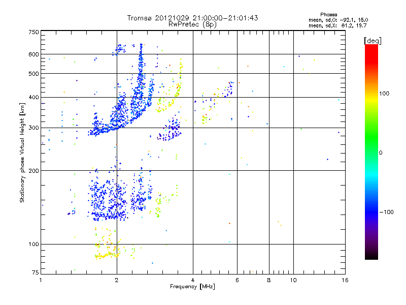Click the black bottom of the colorbar

coord(371,256)
